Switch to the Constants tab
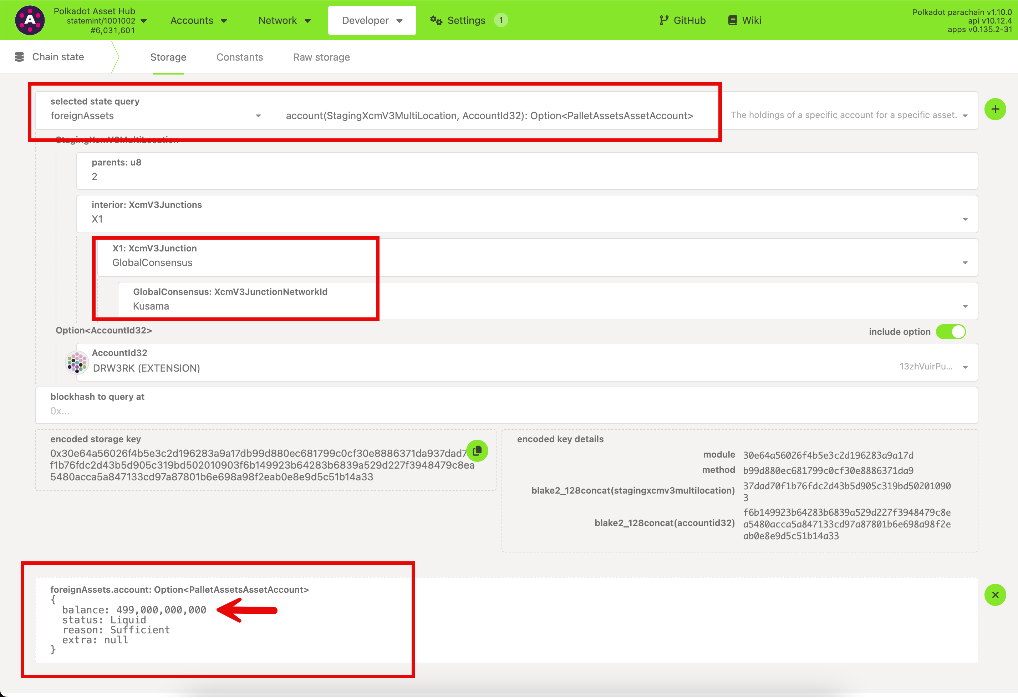The width and height of the screenshot is (1018, 699). point(239,57)
